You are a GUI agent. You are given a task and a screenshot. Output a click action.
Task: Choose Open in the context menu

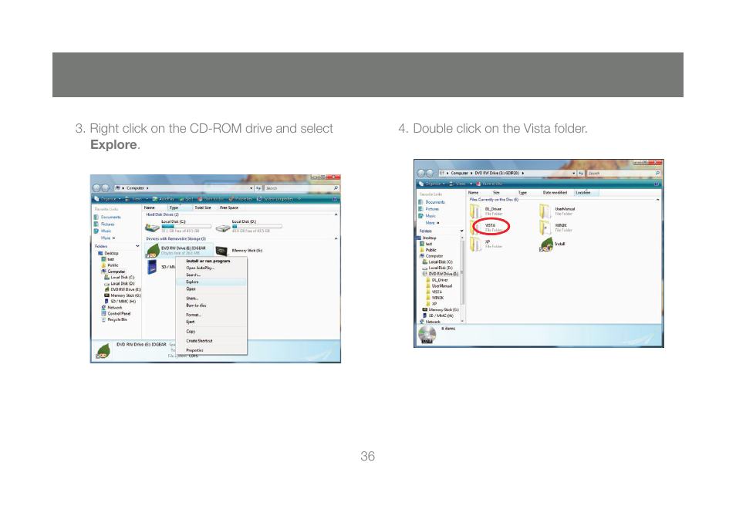[x=211, y=289]
